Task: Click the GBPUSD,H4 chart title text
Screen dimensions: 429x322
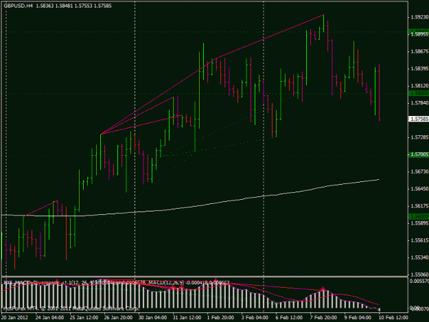Action: point(18,5)
